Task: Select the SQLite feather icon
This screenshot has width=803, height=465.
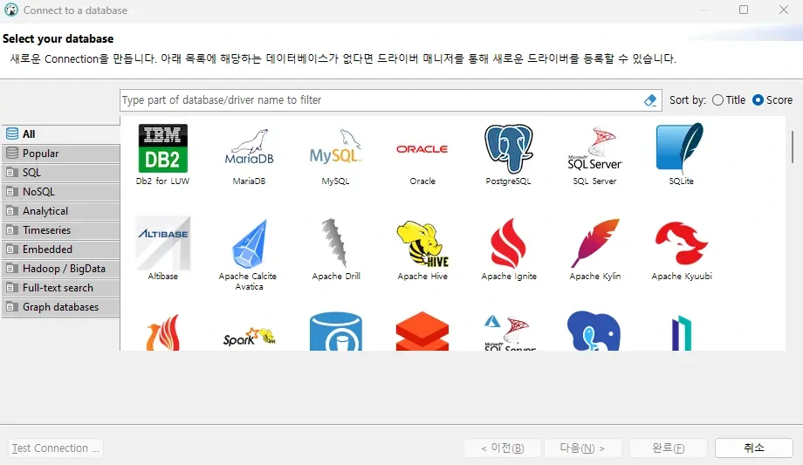Action: [x=681, y=147]
